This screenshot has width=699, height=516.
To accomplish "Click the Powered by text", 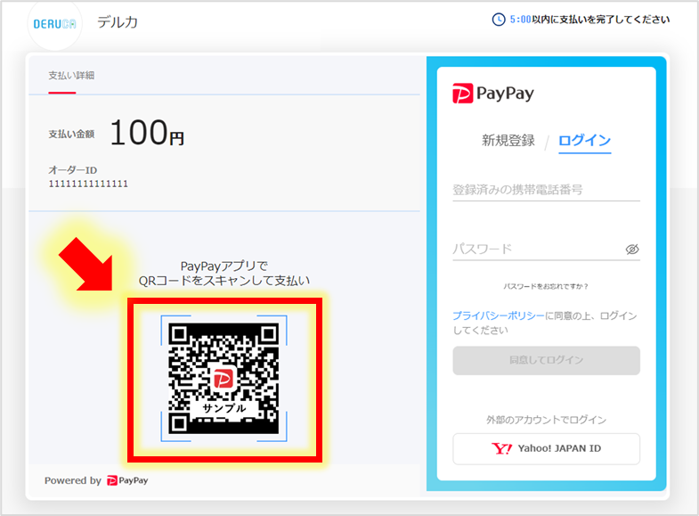I will coord(73,480).
